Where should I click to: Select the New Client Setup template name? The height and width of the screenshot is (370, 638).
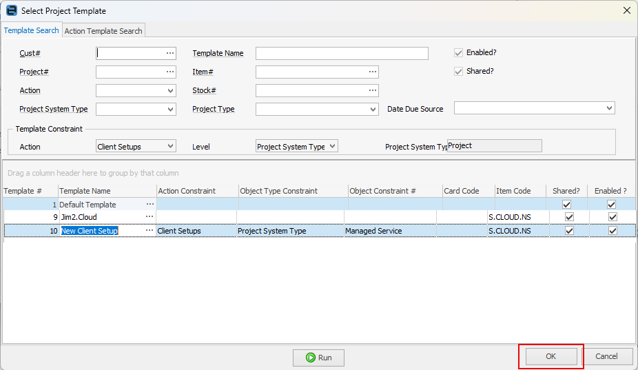click(90, 231)
